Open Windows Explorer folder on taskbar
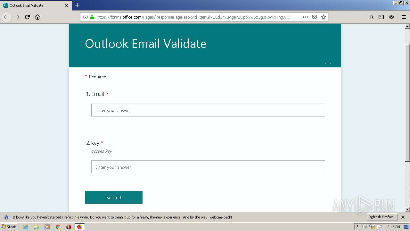The width and height of the screenshot is (410, 231). [36, 227]
